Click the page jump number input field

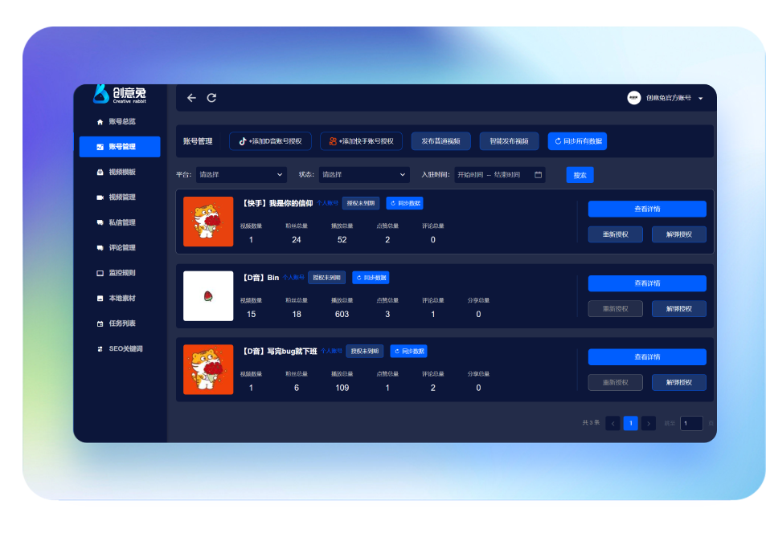click(691, 423)
